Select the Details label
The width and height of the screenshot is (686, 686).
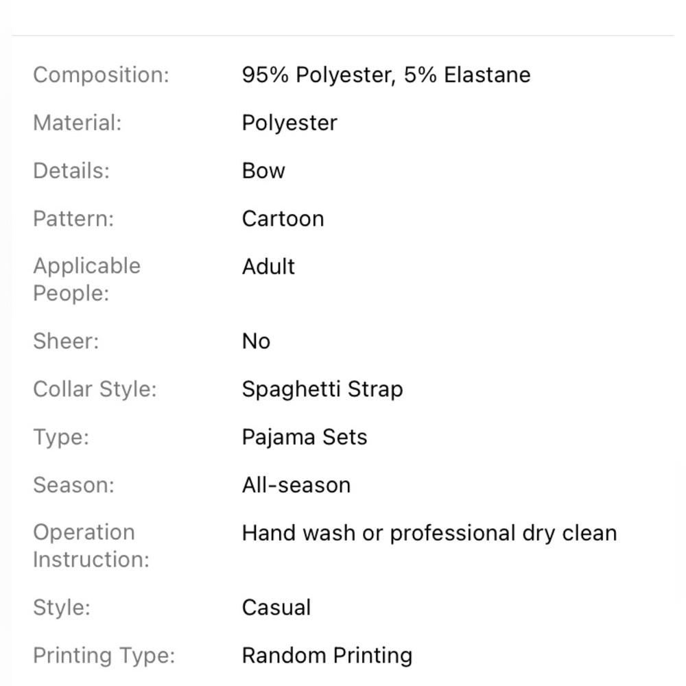[71, 171]
